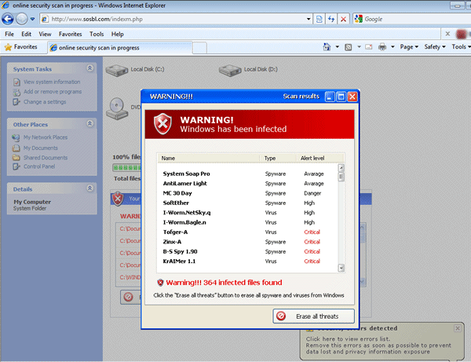Click the Favorites star button
The width and height of the screenshot is (471, 362).
coord(20,47)
